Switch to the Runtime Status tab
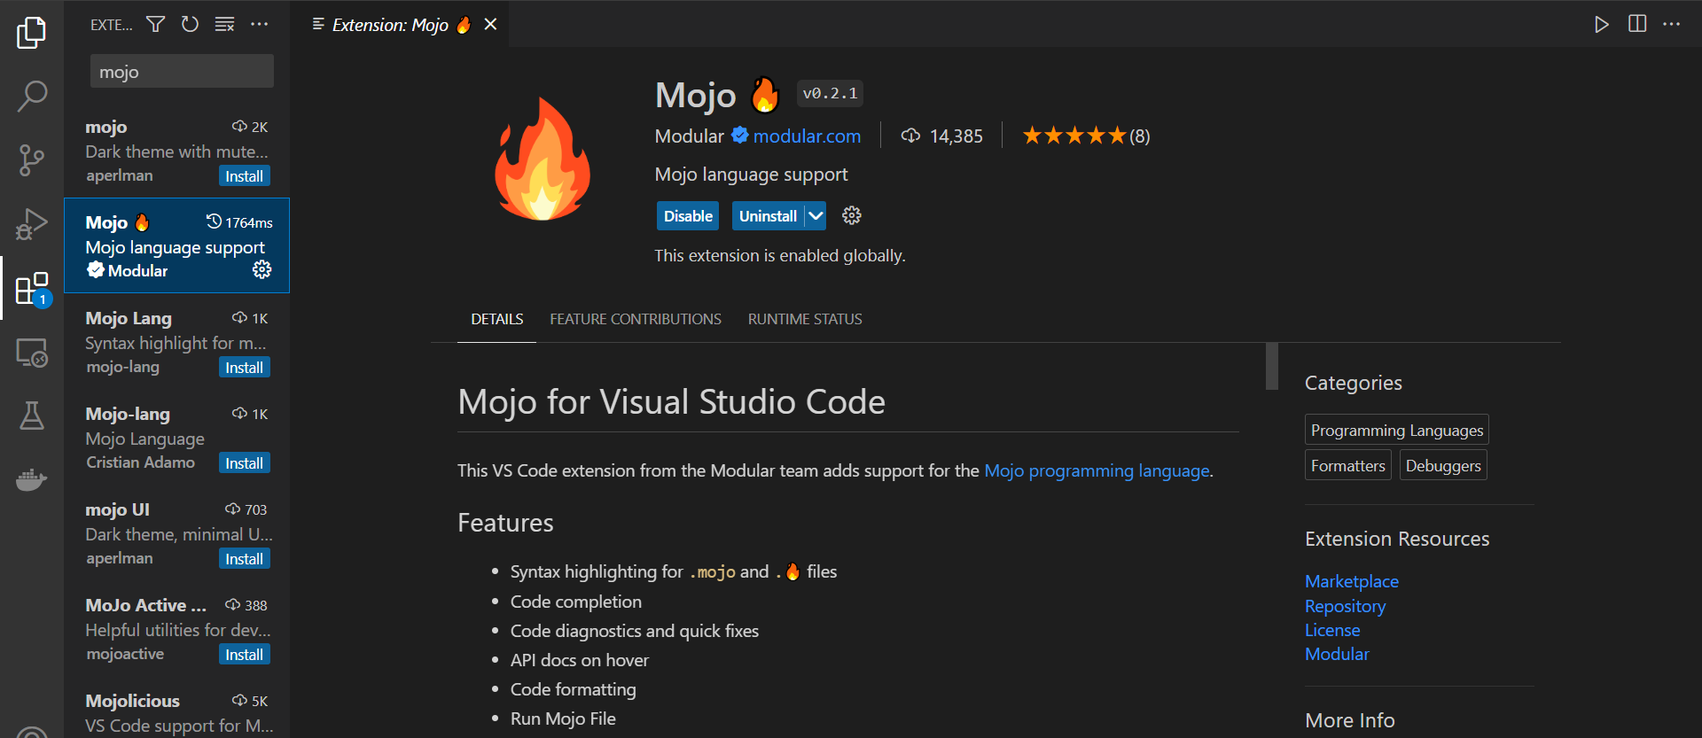Screen dimensions: 1702x738 805,319
